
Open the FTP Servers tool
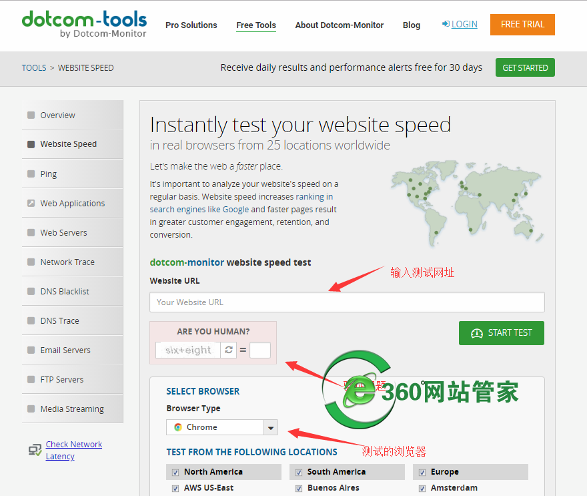[x=73, y=379]
